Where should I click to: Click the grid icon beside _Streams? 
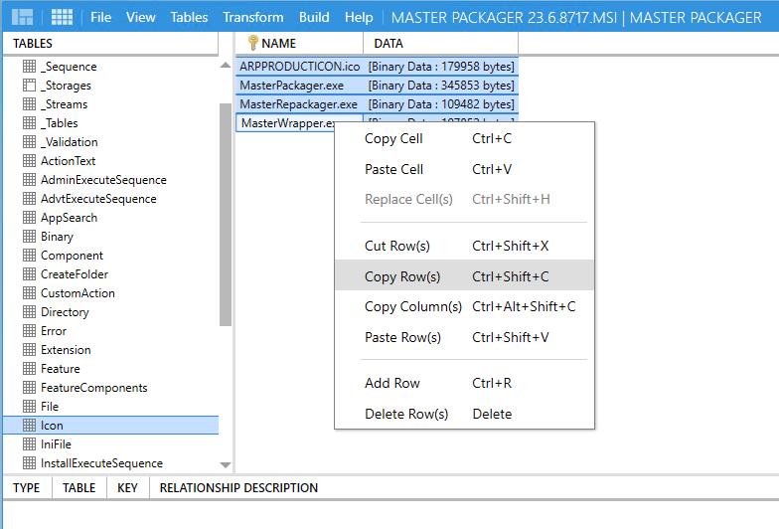tap(30, 103)
